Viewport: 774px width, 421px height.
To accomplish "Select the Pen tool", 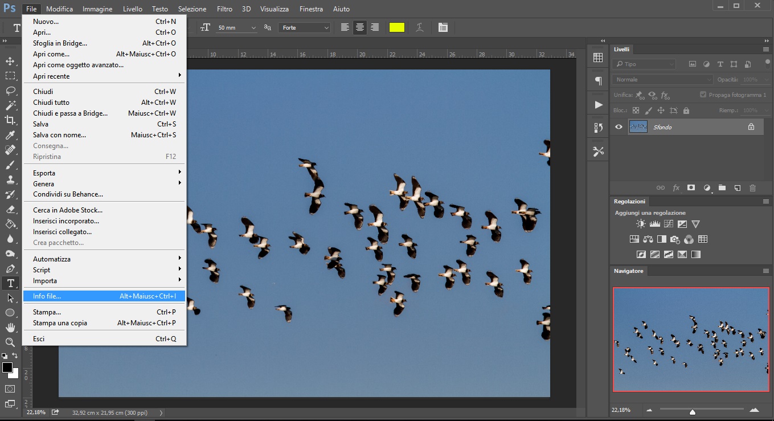I will point(10,268).
